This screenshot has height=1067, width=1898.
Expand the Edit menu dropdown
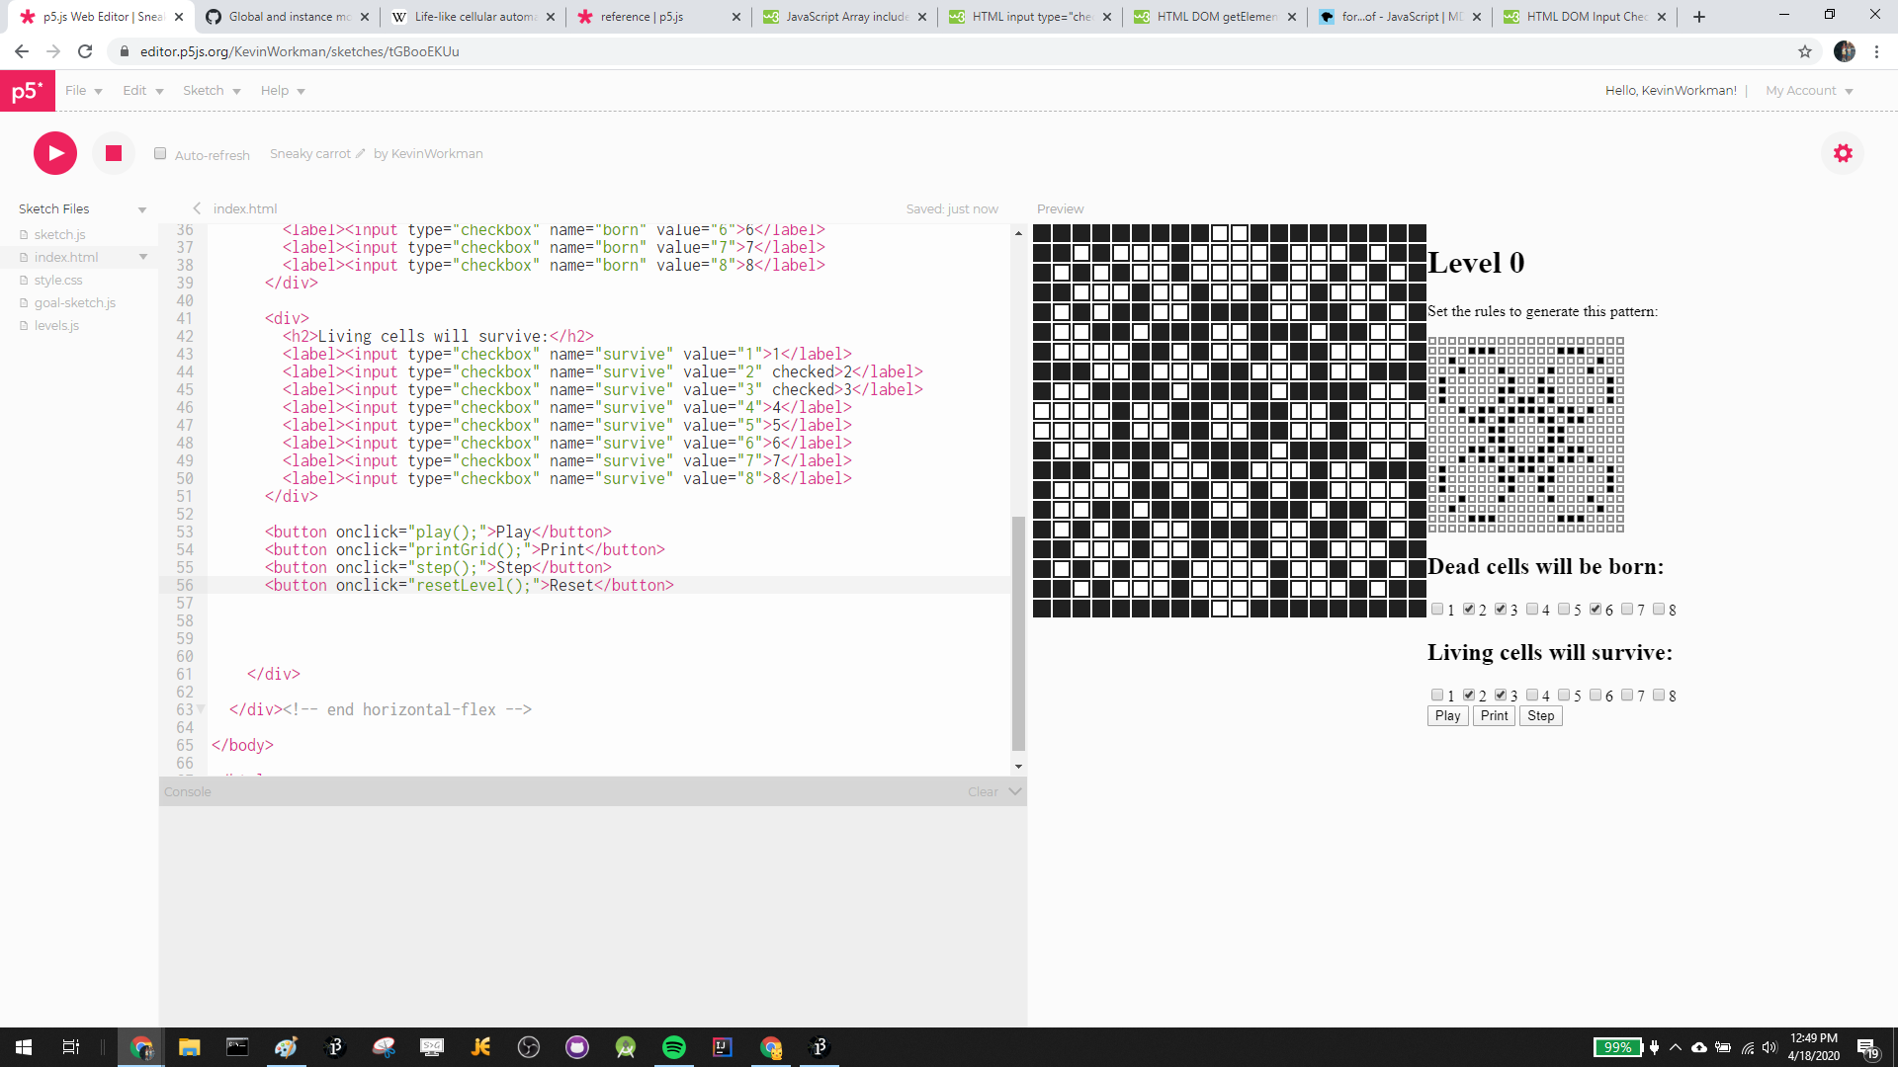point(143,91)
